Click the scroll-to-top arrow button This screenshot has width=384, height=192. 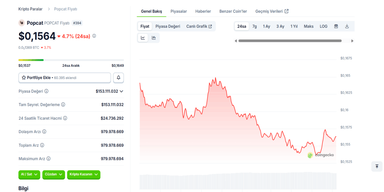(377, 166)
